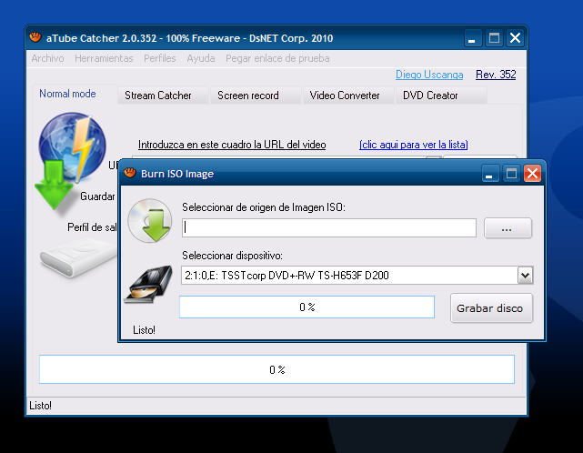The height and width of the screenshot is (453, 583).
Task: Open the Herramientas menu
Action: 104,58
